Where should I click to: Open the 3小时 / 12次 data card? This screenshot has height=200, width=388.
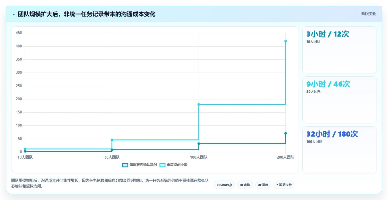(x=340, y=50)
